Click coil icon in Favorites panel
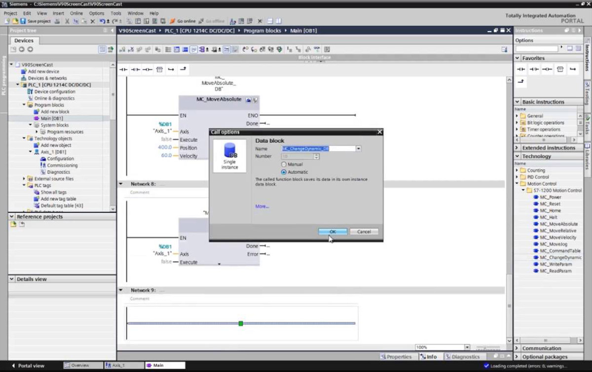 coord(547,69)
